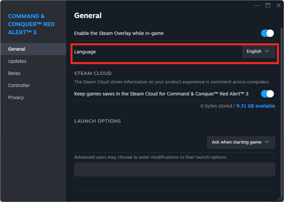Click the chevron arrow beside English
This screenshot has height=202, width=284.
pos(267,51)
